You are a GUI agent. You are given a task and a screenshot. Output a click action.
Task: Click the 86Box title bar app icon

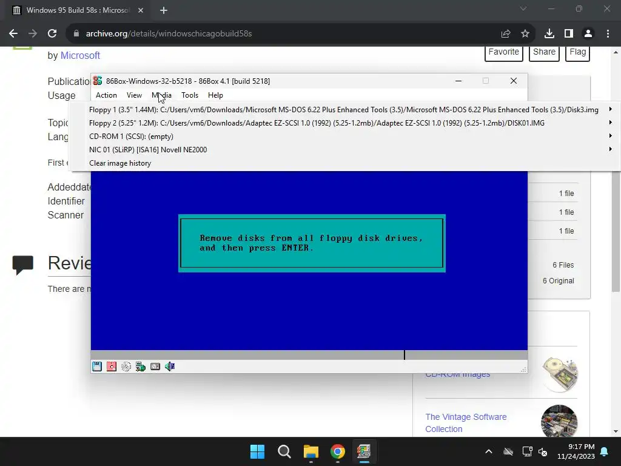click(98, 81)
